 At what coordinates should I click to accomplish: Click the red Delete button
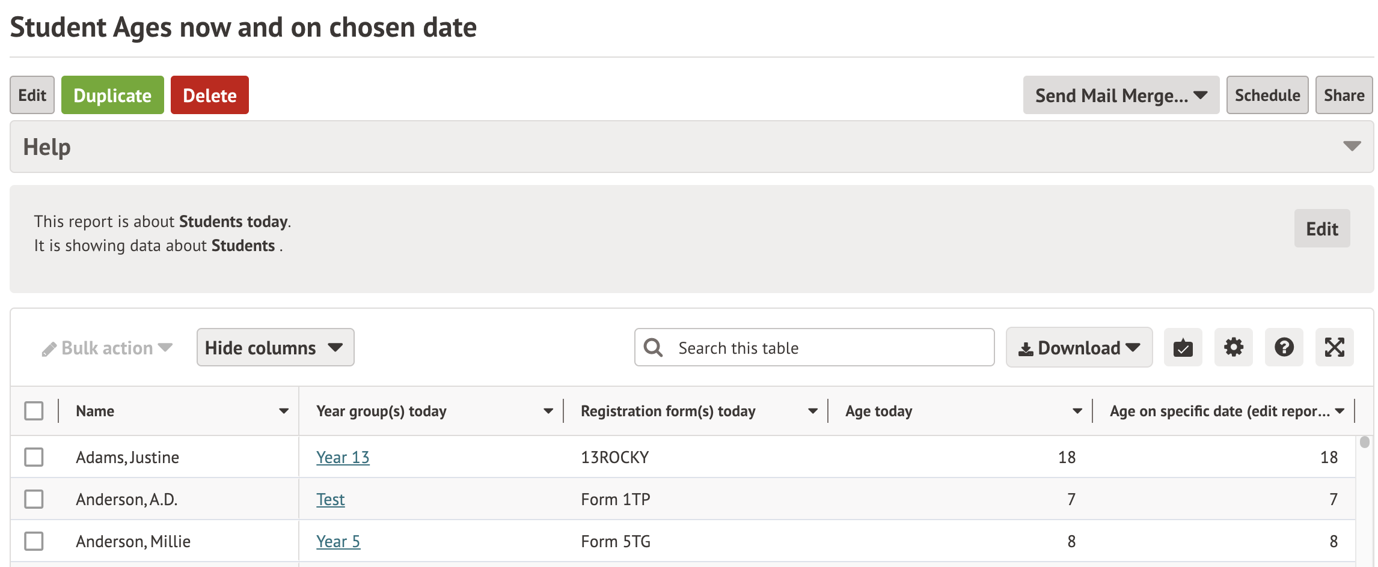pyautogui.click(x=209, y=96)
